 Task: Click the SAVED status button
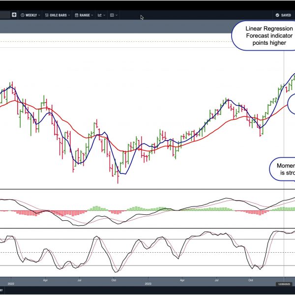283,15
